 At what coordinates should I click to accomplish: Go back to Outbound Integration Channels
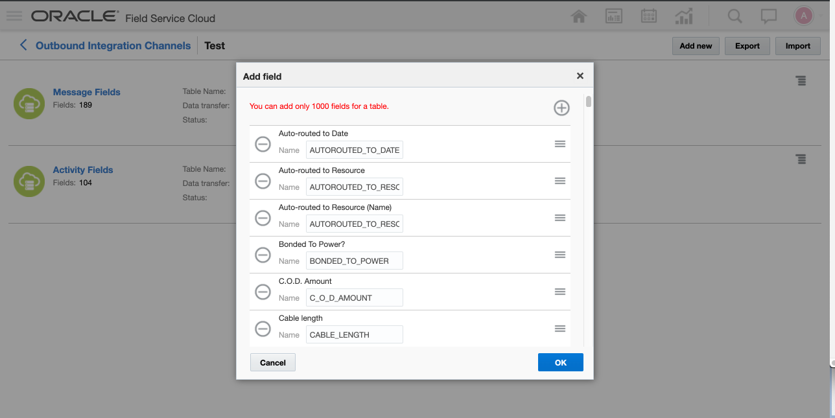[23, 45]
